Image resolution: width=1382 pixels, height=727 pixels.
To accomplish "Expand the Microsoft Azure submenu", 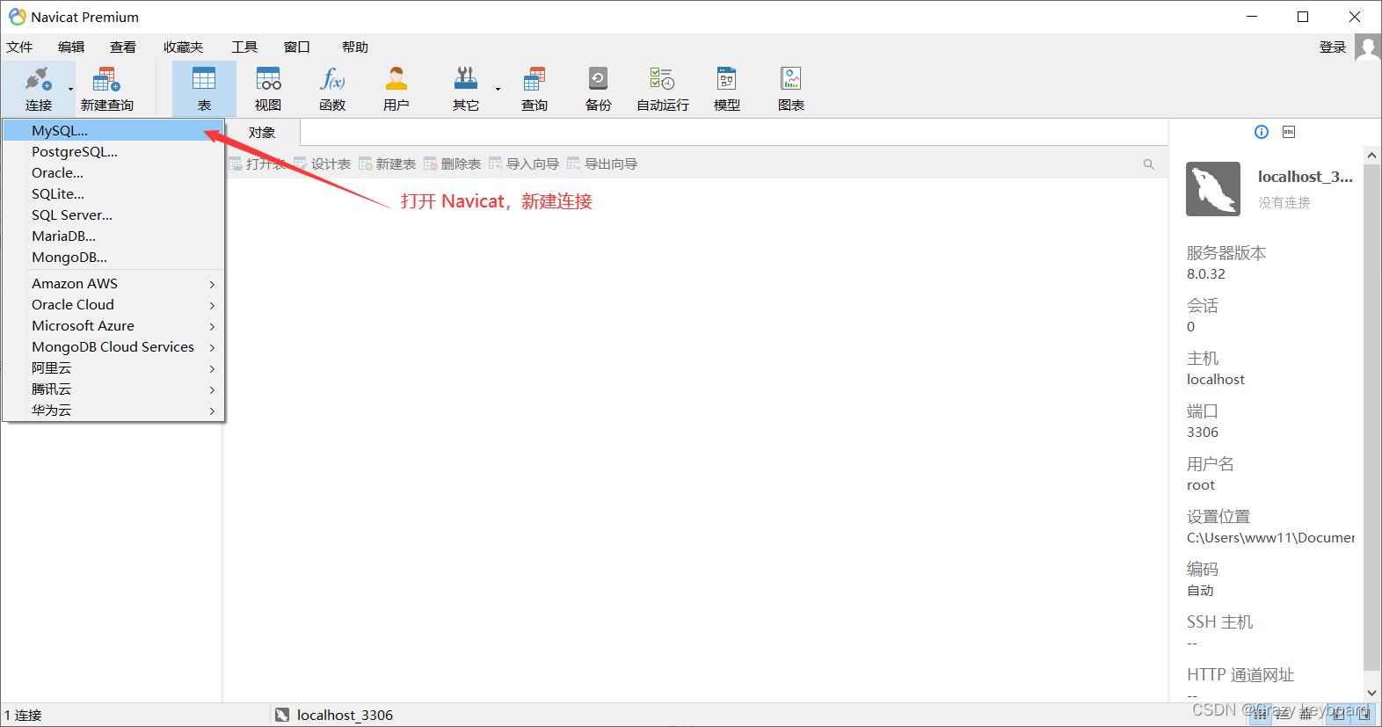I will pos(113,325).
